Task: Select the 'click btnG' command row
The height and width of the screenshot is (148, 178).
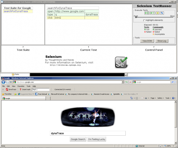Action: point(73,18)
